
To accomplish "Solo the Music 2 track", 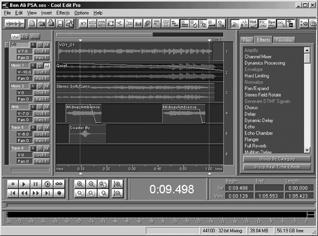I will pyautogui.click(x=40, y=86).
